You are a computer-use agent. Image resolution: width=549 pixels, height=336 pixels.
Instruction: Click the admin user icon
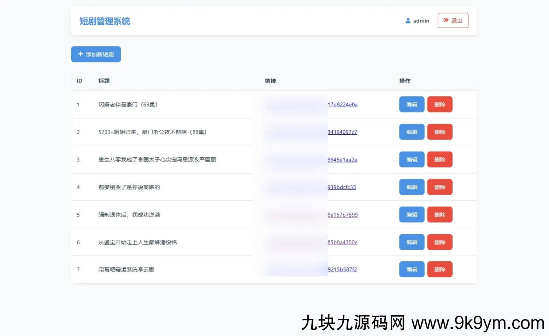pyautogui.click(x=408, y=21)
